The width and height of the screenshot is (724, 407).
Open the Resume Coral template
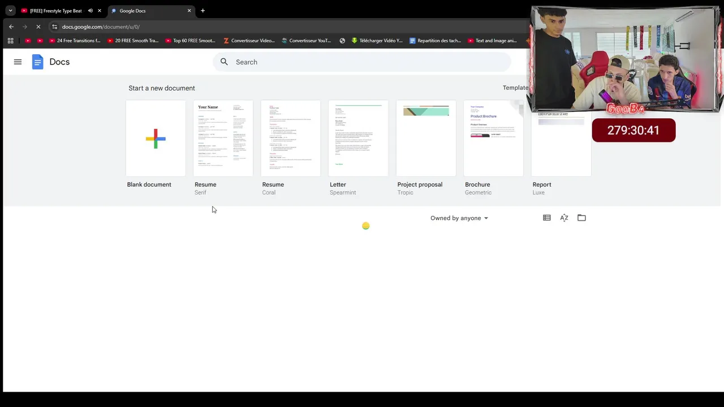(x=291, y=138)
